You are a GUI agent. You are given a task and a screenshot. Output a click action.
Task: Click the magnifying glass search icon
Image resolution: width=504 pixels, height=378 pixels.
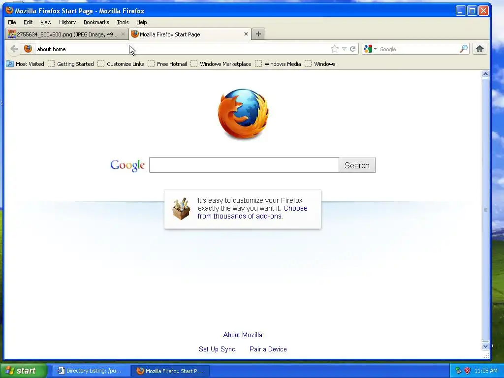464,49
